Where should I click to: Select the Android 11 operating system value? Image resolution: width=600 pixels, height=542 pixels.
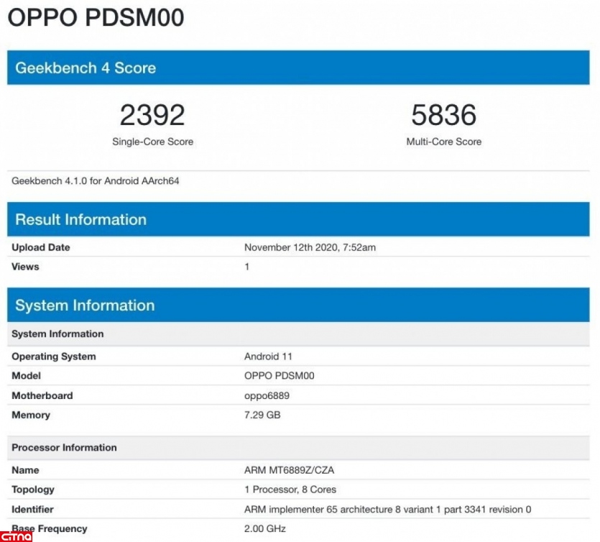268,357
